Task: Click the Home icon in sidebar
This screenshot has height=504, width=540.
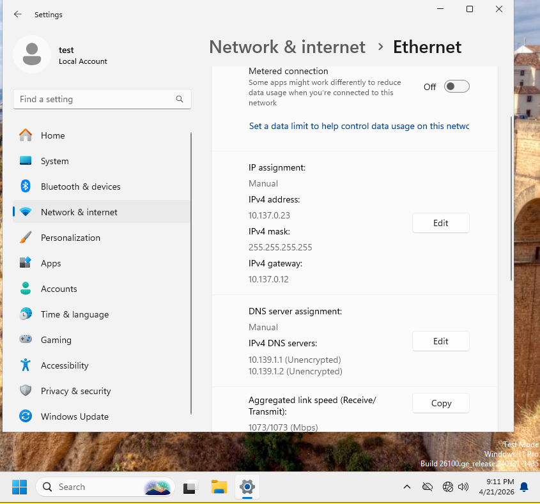Action: [x=26, y=135]
